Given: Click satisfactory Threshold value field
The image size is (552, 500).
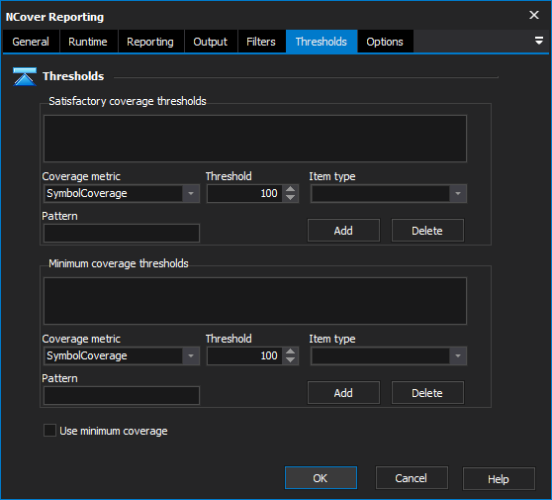Looking at the screenshot, I should pos(244,193).
